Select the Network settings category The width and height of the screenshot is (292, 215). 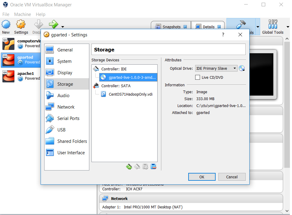(x=67, y=107)
